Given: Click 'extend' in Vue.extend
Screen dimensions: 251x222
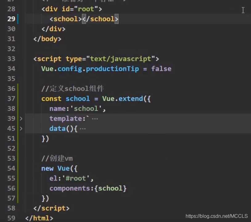Looking at the screenshot, I should (x=131, y=99).
